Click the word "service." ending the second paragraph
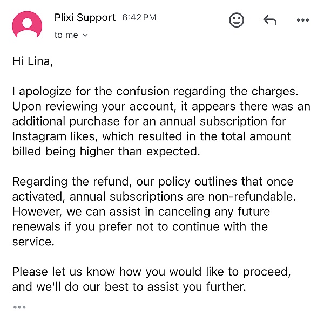 33,241
